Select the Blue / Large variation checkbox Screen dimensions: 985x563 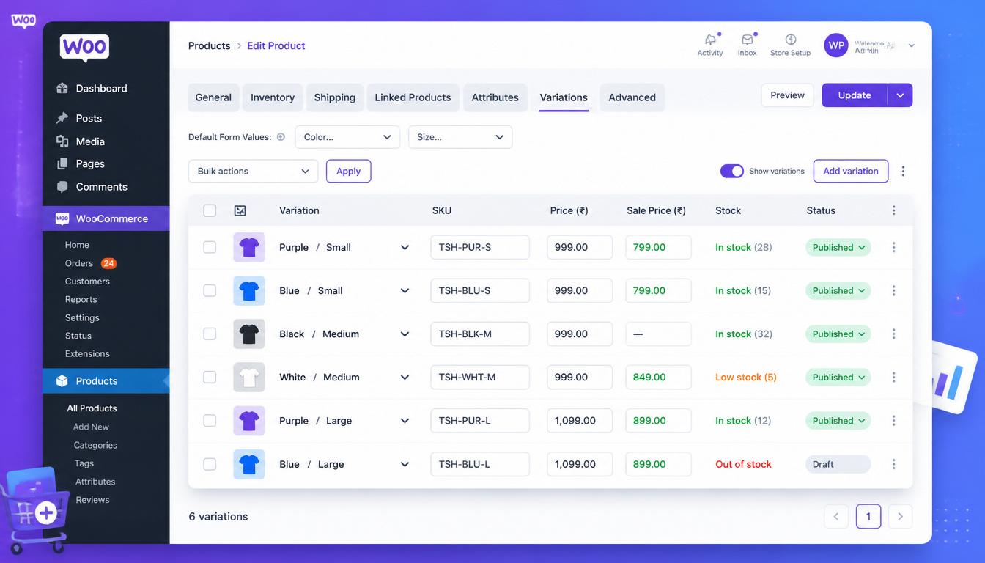pos(210,464)
